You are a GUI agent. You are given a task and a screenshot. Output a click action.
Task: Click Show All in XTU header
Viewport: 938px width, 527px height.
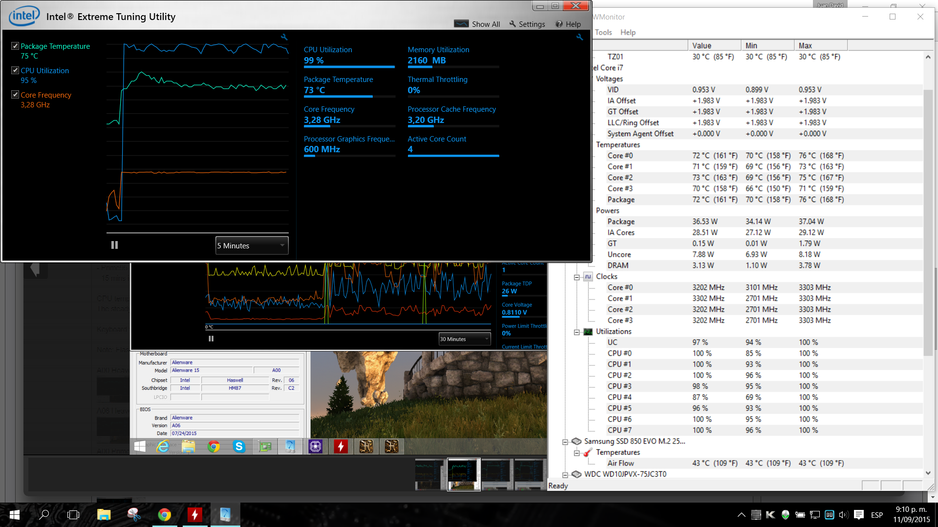pyautogui.click(x=477, y=24)
